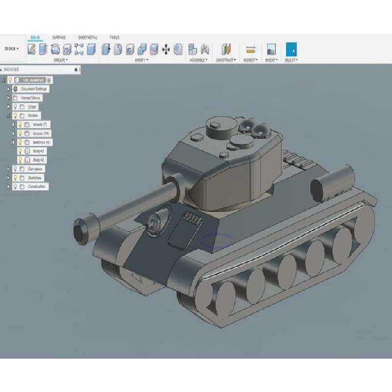Click the Insert image icon
Image resolution: width=392 pixels, height=392 pixels.
click(271, 49)
